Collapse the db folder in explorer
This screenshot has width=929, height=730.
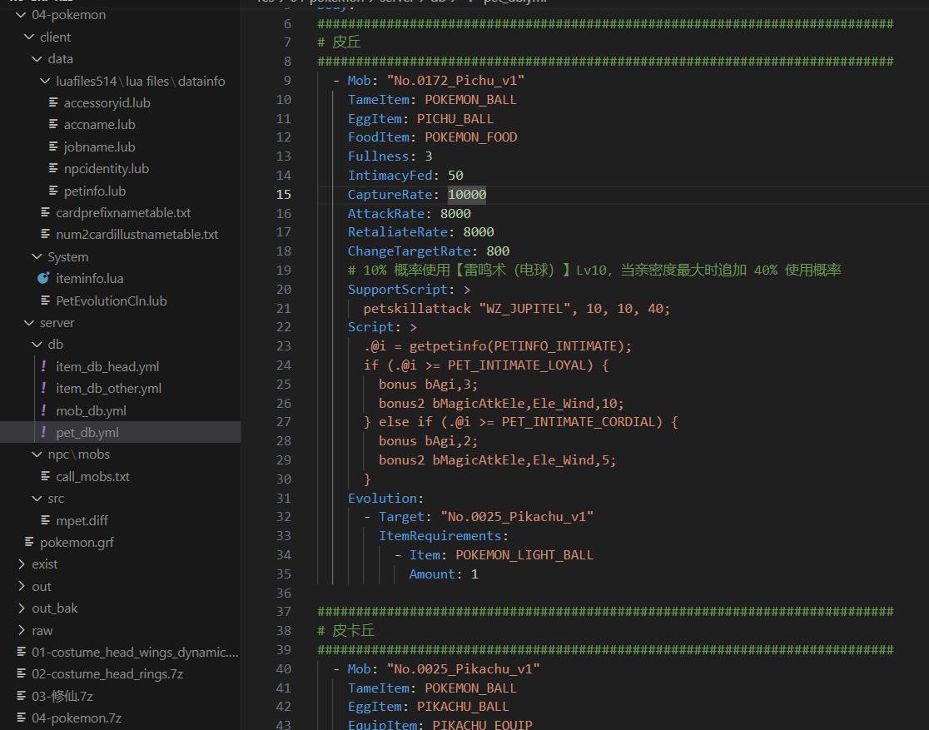37,345
